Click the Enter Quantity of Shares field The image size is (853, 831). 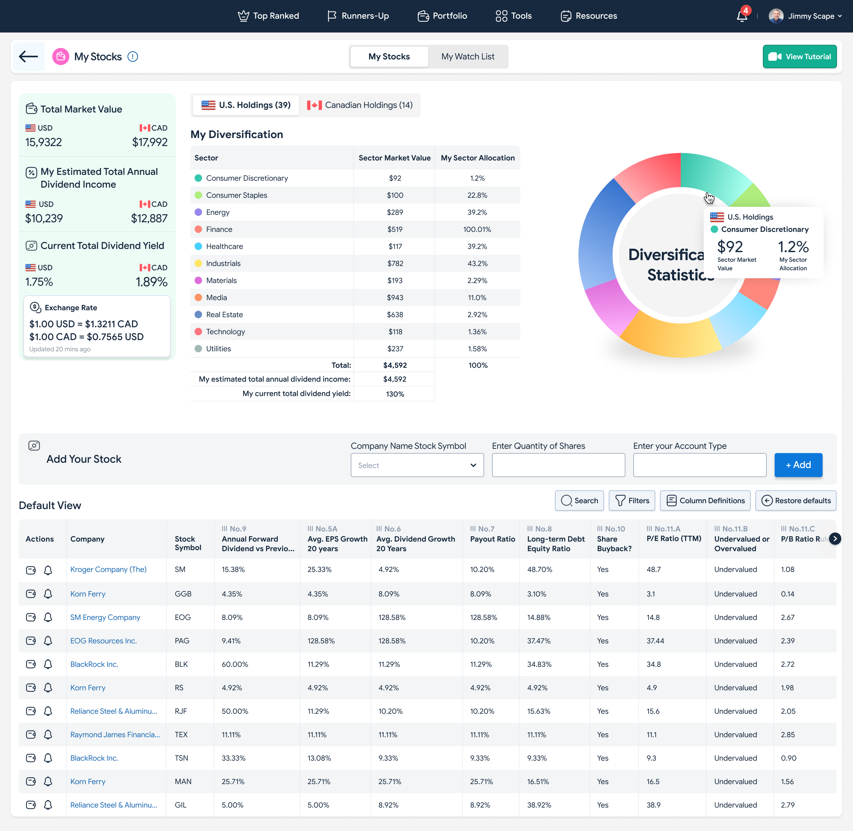point(558,465)
